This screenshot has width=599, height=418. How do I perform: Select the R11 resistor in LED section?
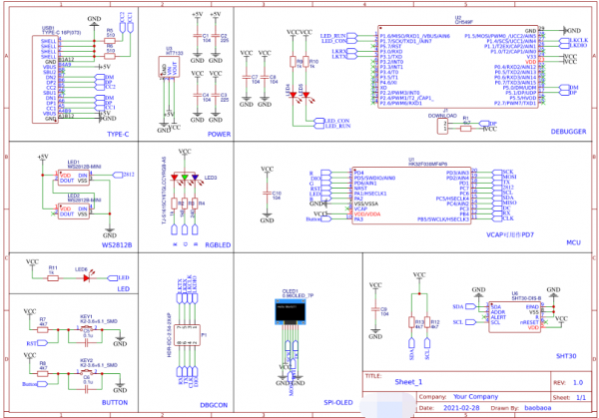[x=54, y=277]
